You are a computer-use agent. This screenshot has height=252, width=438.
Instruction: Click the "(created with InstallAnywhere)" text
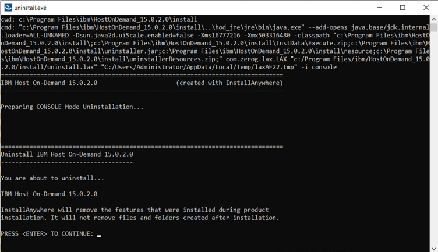tap(229, 83)
